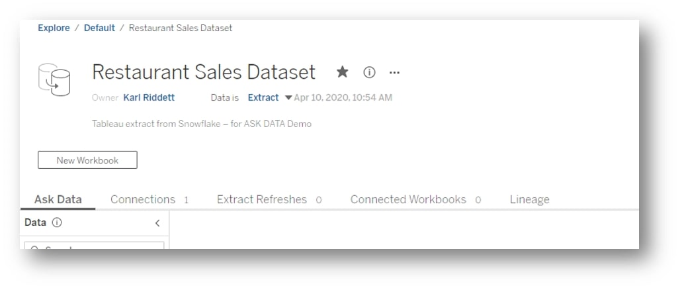This screenshot has width=680, height=290.
Task: Click the info icon beside the Data label
Action: [x=57, y=222]
